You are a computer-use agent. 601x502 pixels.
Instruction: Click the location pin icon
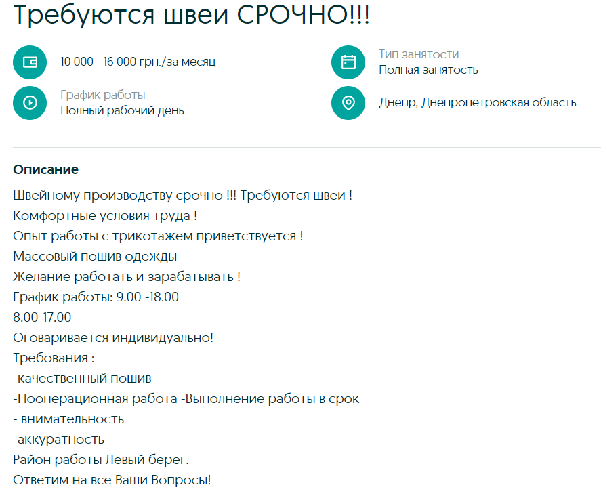point(348,103)
